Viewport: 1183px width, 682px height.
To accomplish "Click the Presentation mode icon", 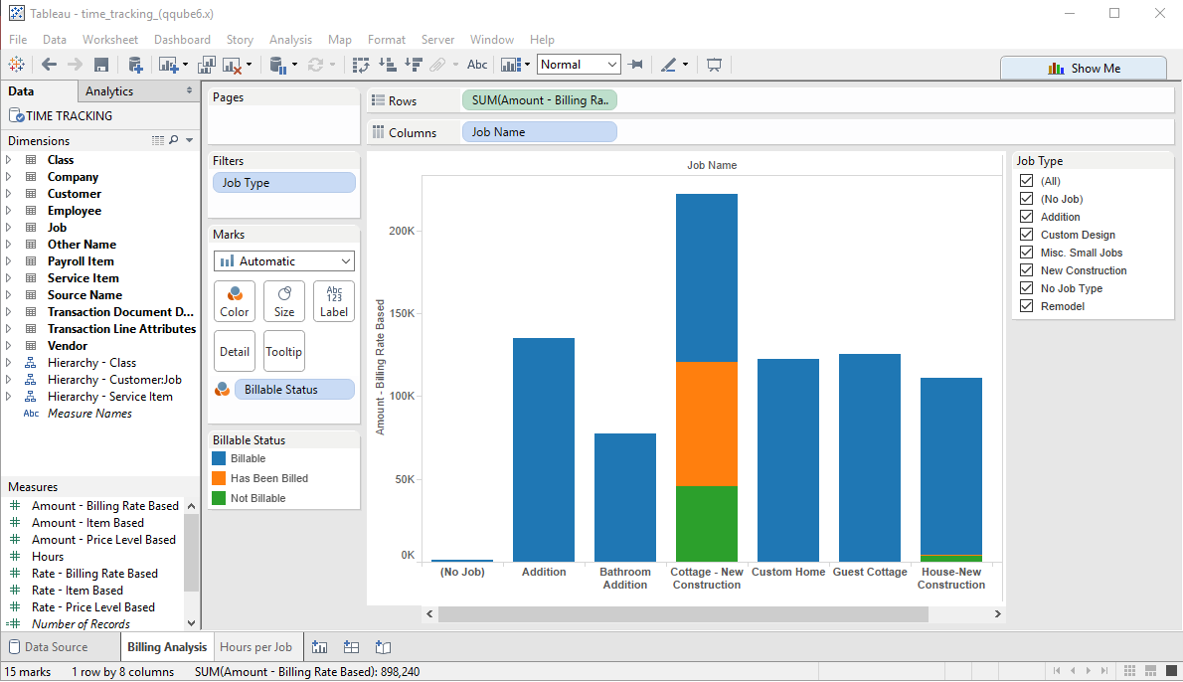I will point(714,65).
